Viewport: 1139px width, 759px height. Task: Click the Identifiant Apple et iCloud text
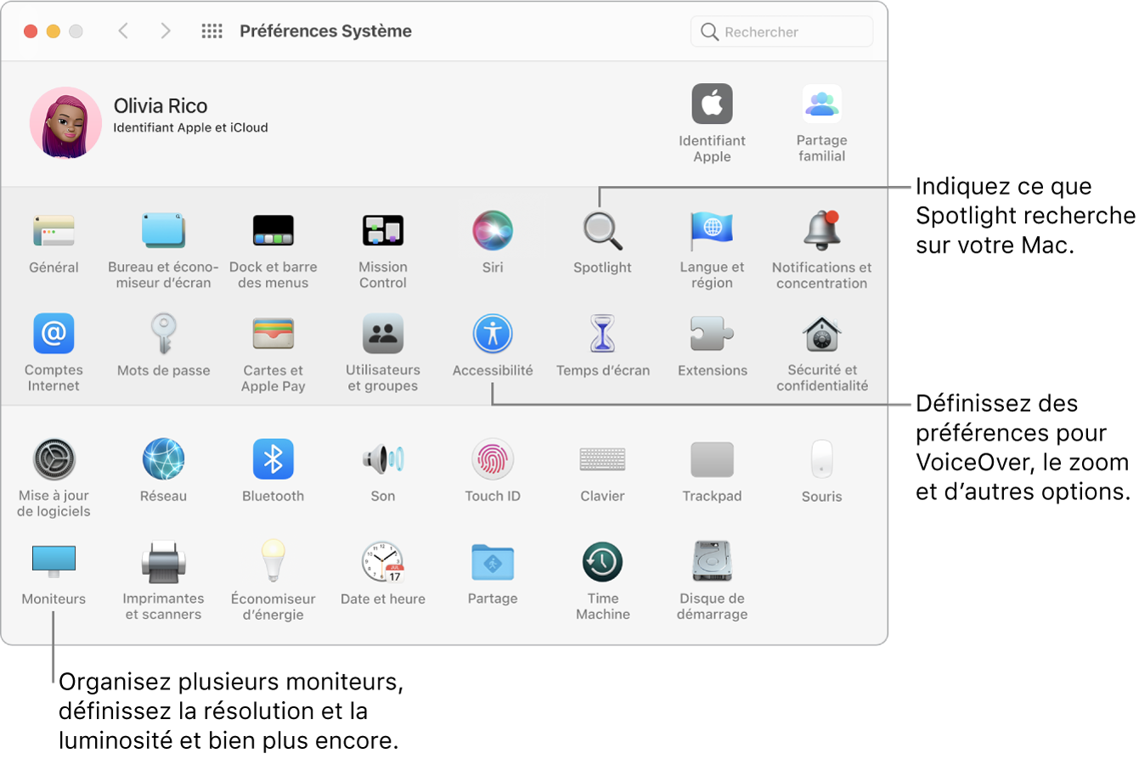click(191, 128)
